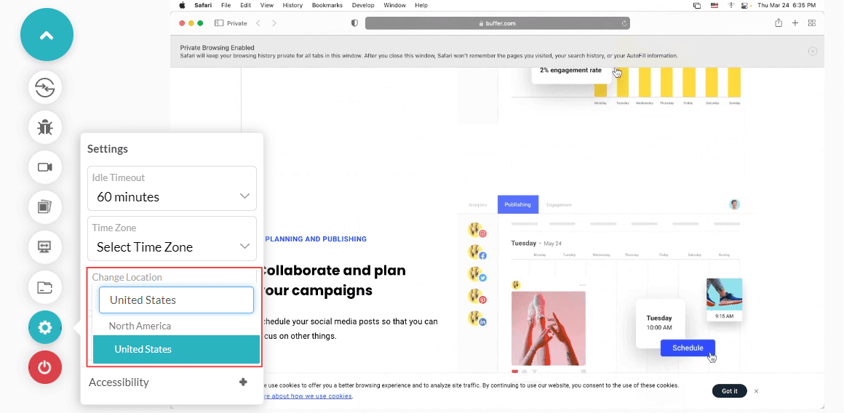844x413 pixels.
Task: Open the files folder icon
Action: tap(45, 287)
